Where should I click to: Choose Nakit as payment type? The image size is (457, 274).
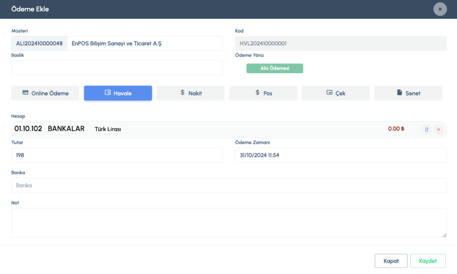[190, 93]
